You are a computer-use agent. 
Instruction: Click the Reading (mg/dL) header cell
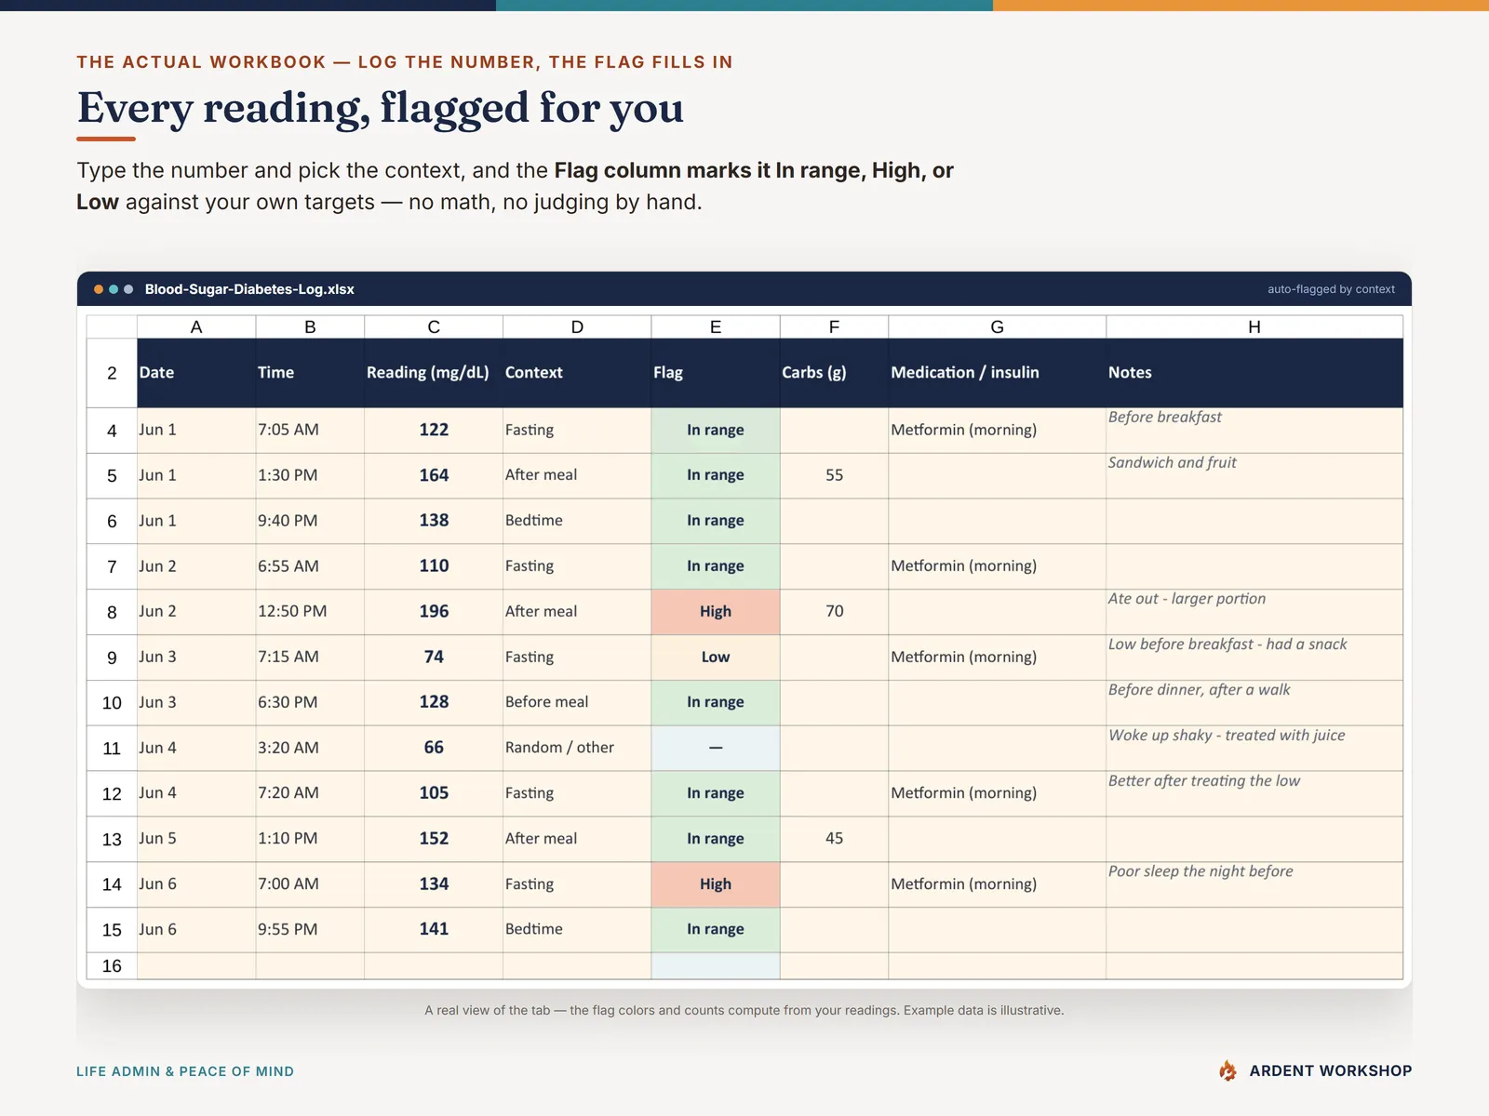[434, 372]
